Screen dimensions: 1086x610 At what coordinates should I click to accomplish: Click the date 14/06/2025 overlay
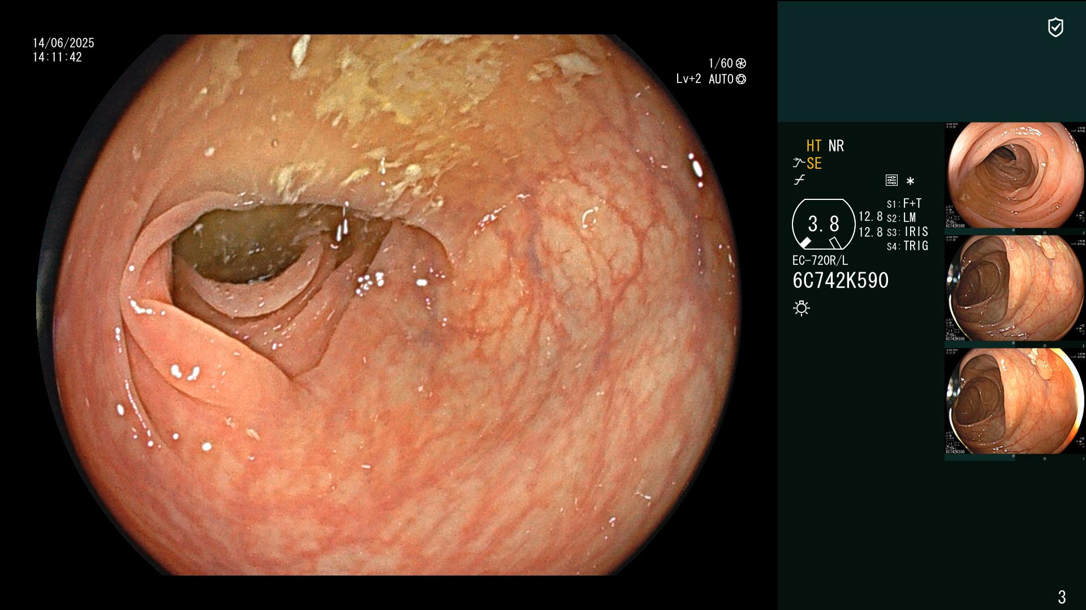coord(63,43)
